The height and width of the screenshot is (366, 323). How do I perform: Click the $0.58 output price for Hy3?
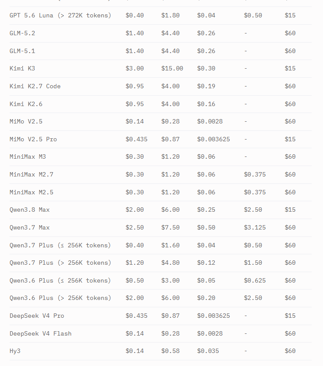[170, 351]
